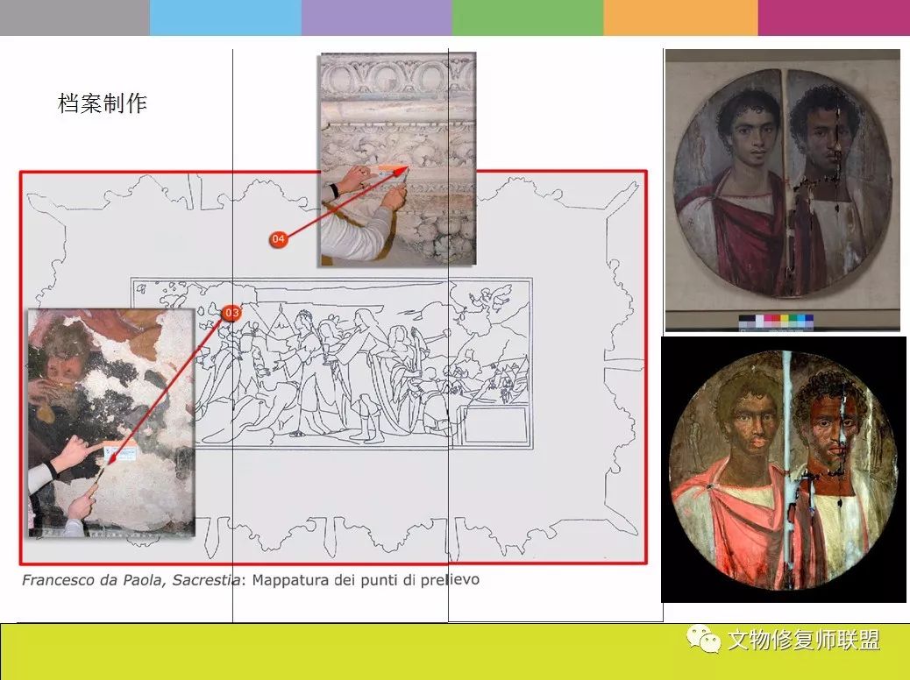Click the green header color block
The image size is (910, 680).
528,18
